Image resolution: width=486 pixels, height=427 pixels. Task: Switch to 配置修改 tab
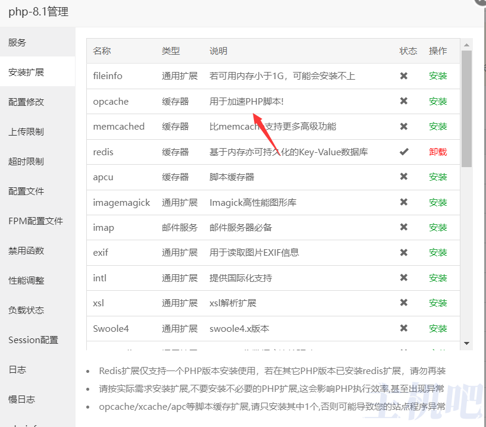click(x=26, y=102)
